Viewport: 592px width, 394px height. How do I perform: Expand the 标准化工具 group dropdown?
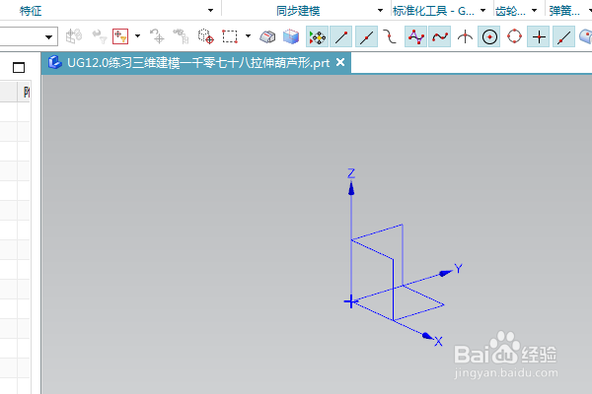(482, 11)
